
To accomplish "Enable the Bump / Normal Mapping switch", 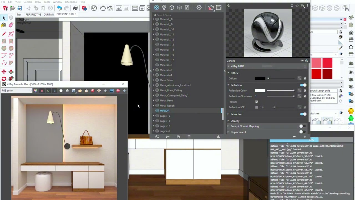I will point(302,126).
